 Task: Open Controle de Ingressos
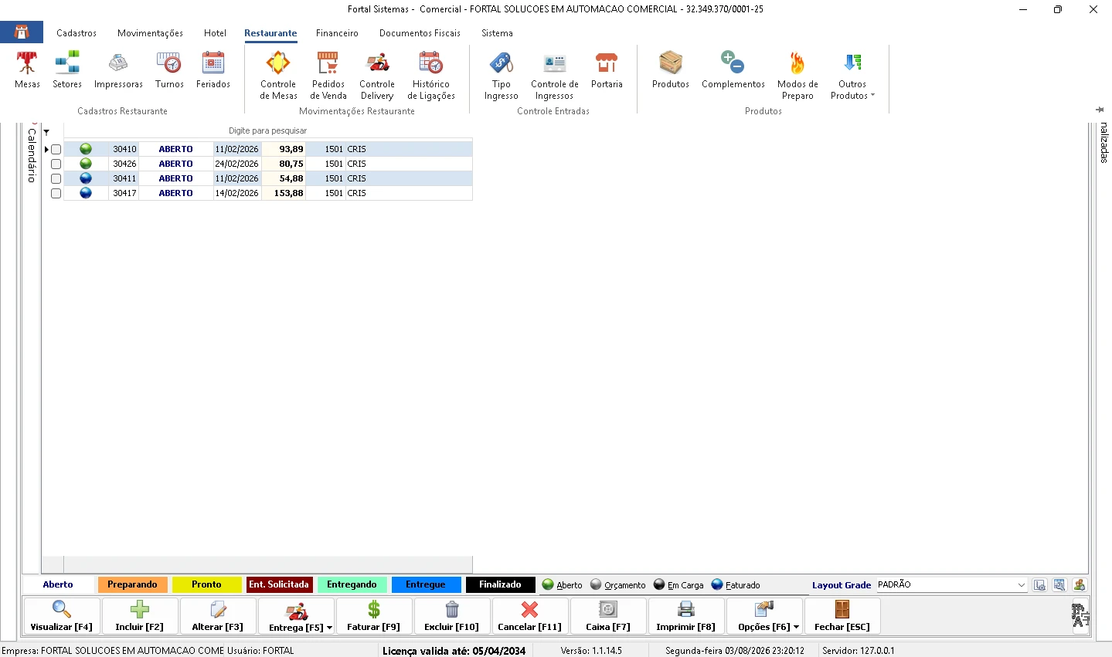(555, 75)
